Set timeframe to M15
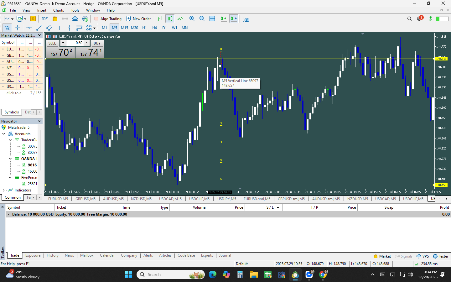451x282 pixels. click(124, 28)
